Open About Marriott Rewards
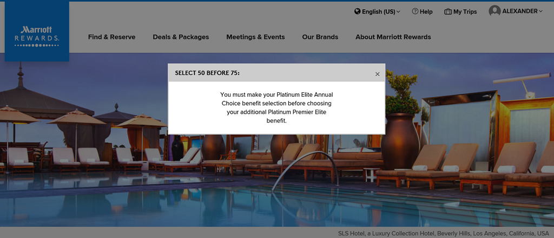This screenshot has height=238, width=554. coord(393,37)
